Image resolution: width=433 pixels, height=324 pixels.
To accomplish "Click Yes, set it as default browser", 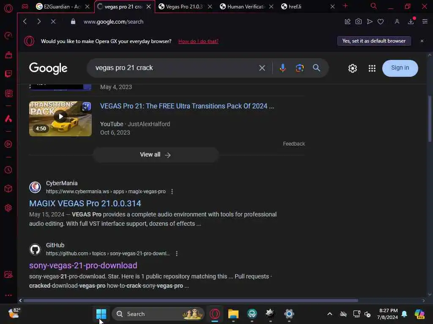I will pyautogui.click(x=374, y=41).
